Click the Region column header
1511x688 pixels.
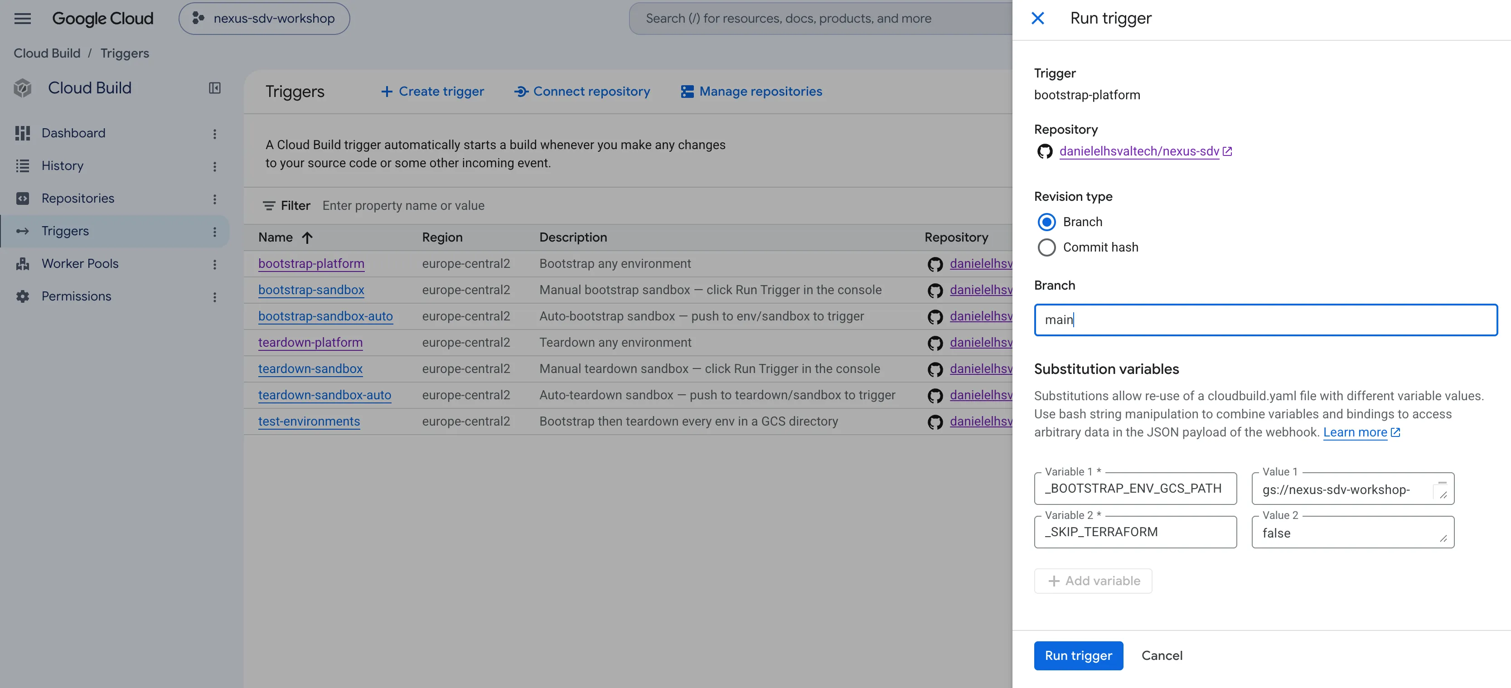[x=442, y=237]
